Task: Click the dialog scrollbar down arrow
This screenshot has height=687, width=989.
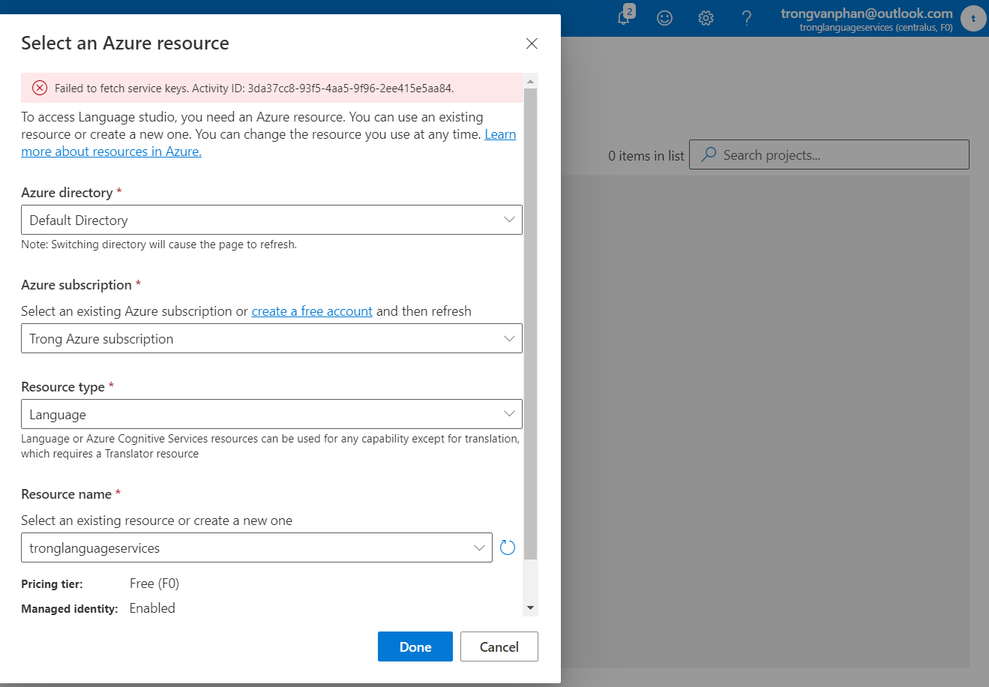Action: 531,608
